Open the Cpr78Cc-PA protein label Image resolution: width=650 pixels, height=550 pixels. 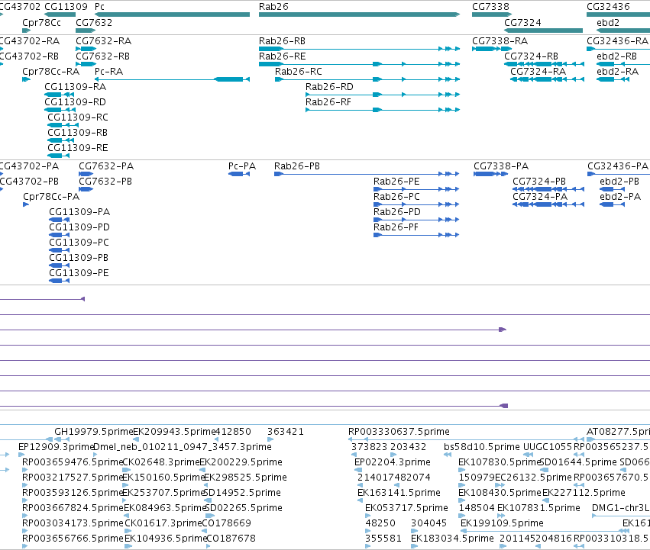pos(51,197)
